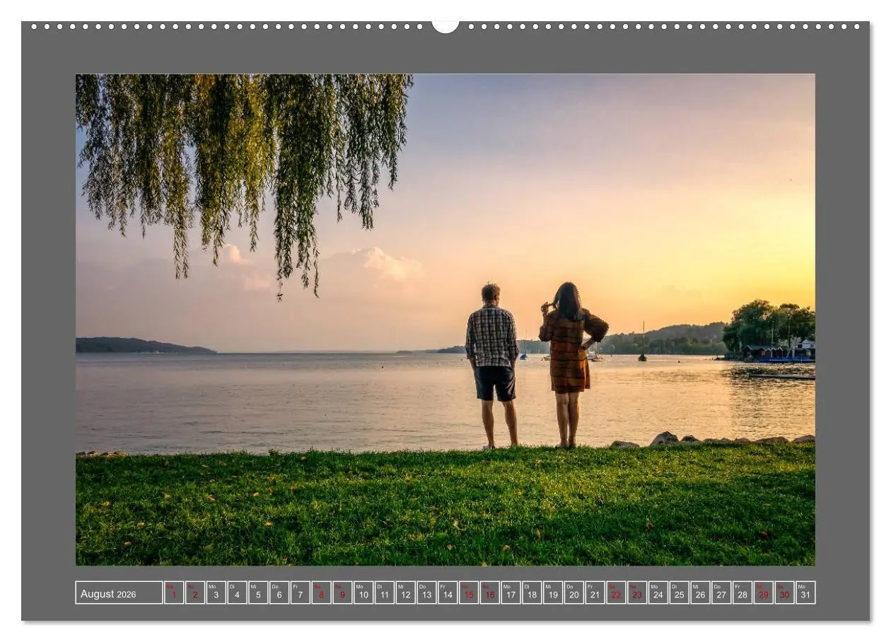Pick day cell Mi 5

coord(258,593)
